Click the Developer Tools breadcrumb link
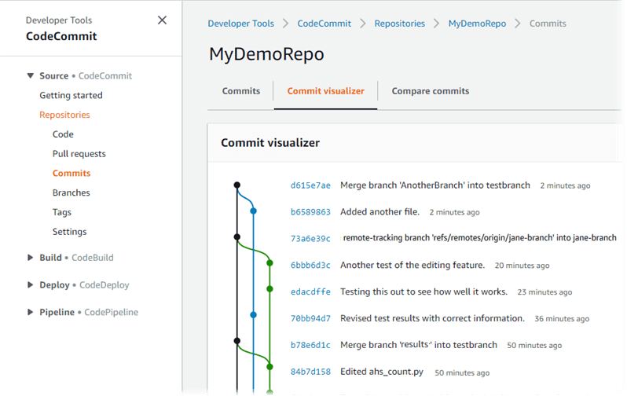This screenshot has height=396, width=627. (x=240, y=24)
